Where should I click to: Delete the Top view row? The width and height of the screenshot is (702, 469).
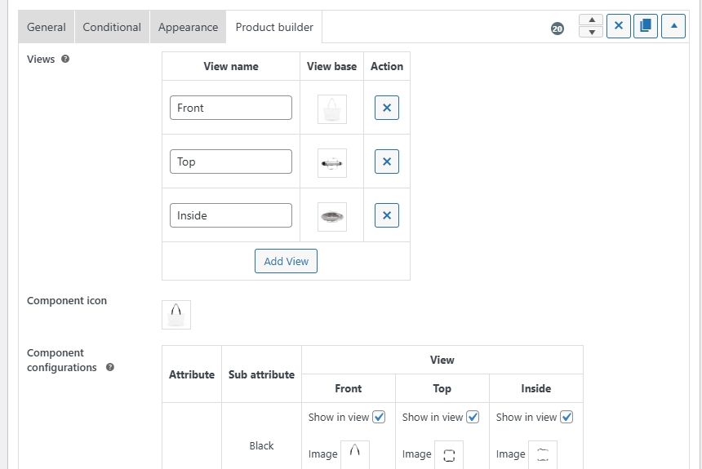click(386, 161)
